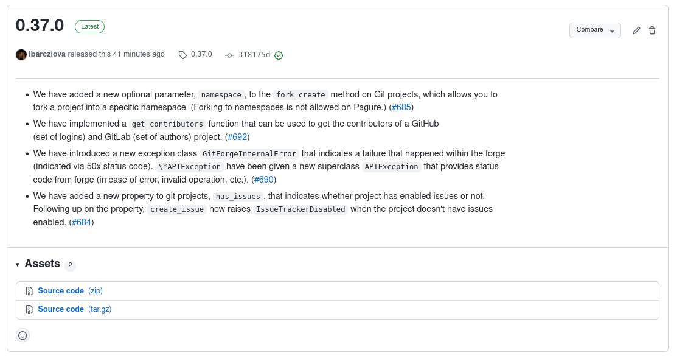The image size is (674, 358).
Task: Click the tag icon beside 0.37.0
Action: [x=182, y=55]
